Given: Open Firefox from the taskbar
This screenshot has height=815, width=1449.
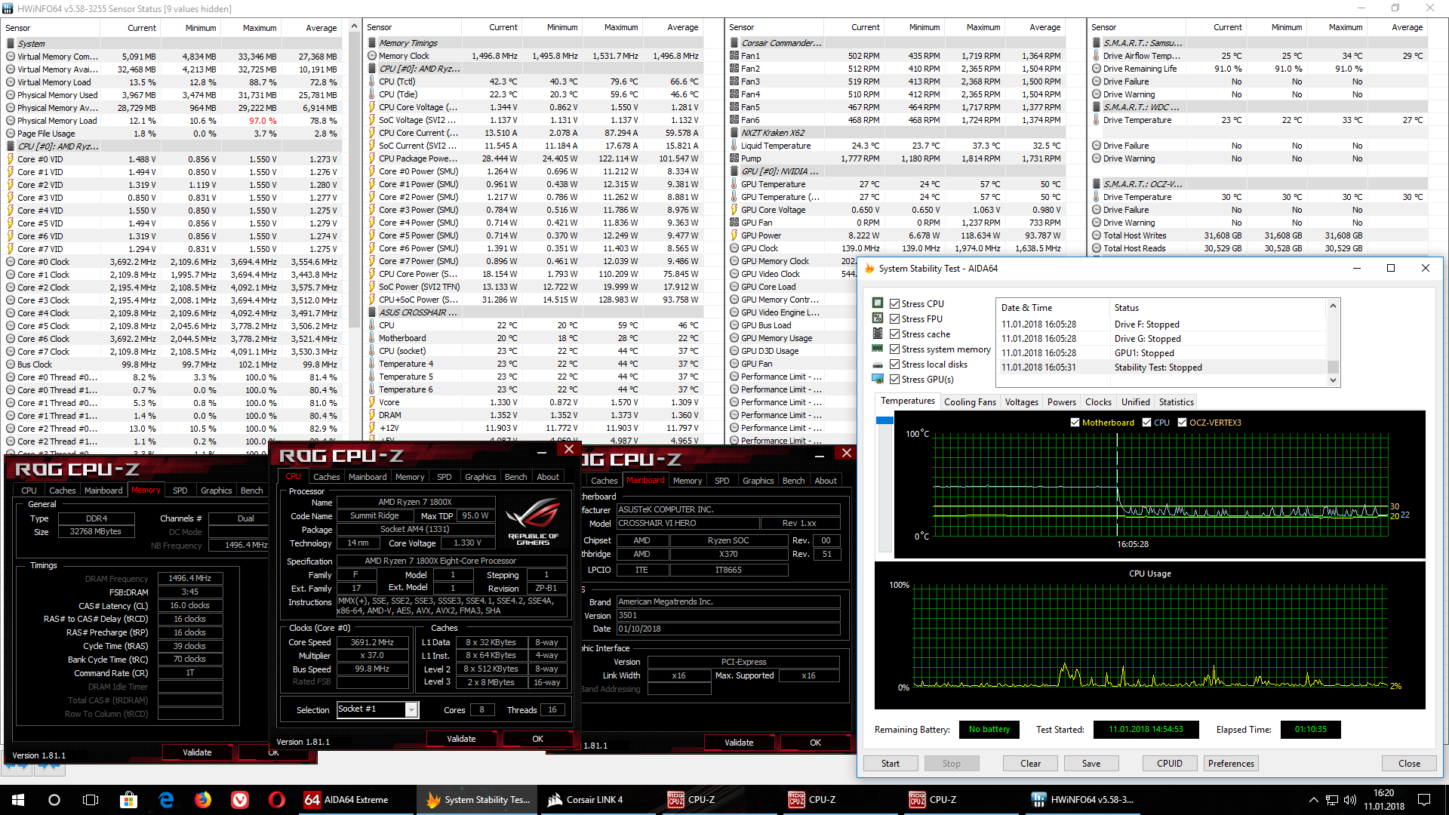Looking at the screenshot, I should point(203,800).
